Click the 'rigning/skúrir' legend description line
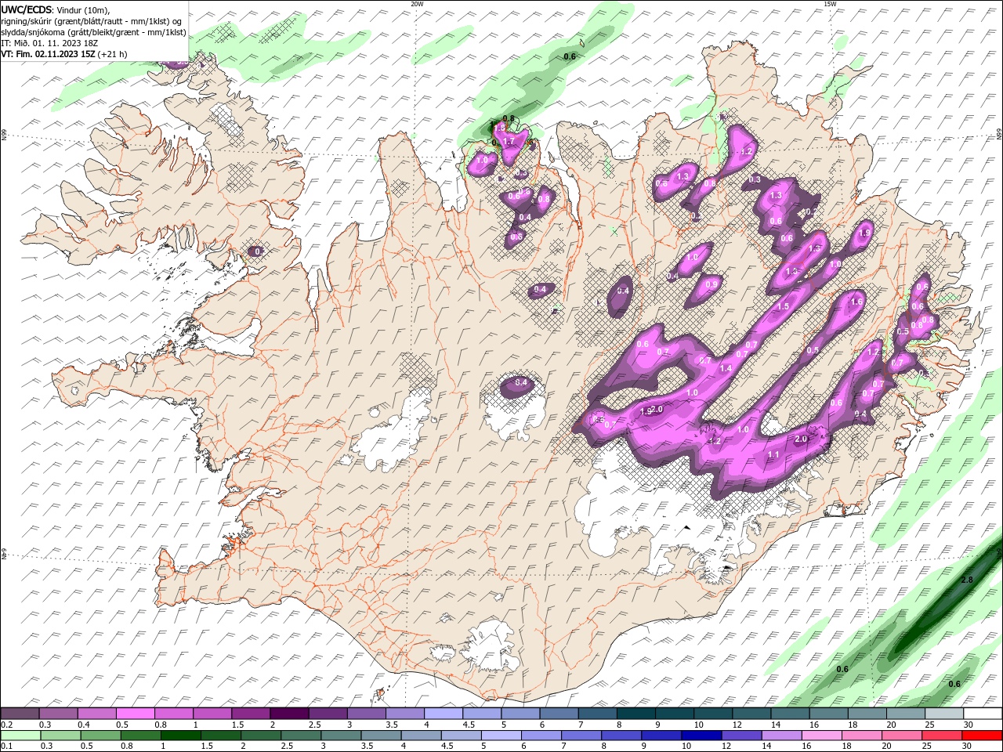This screenshot has width=1003, height=752. tap(92, 21)
